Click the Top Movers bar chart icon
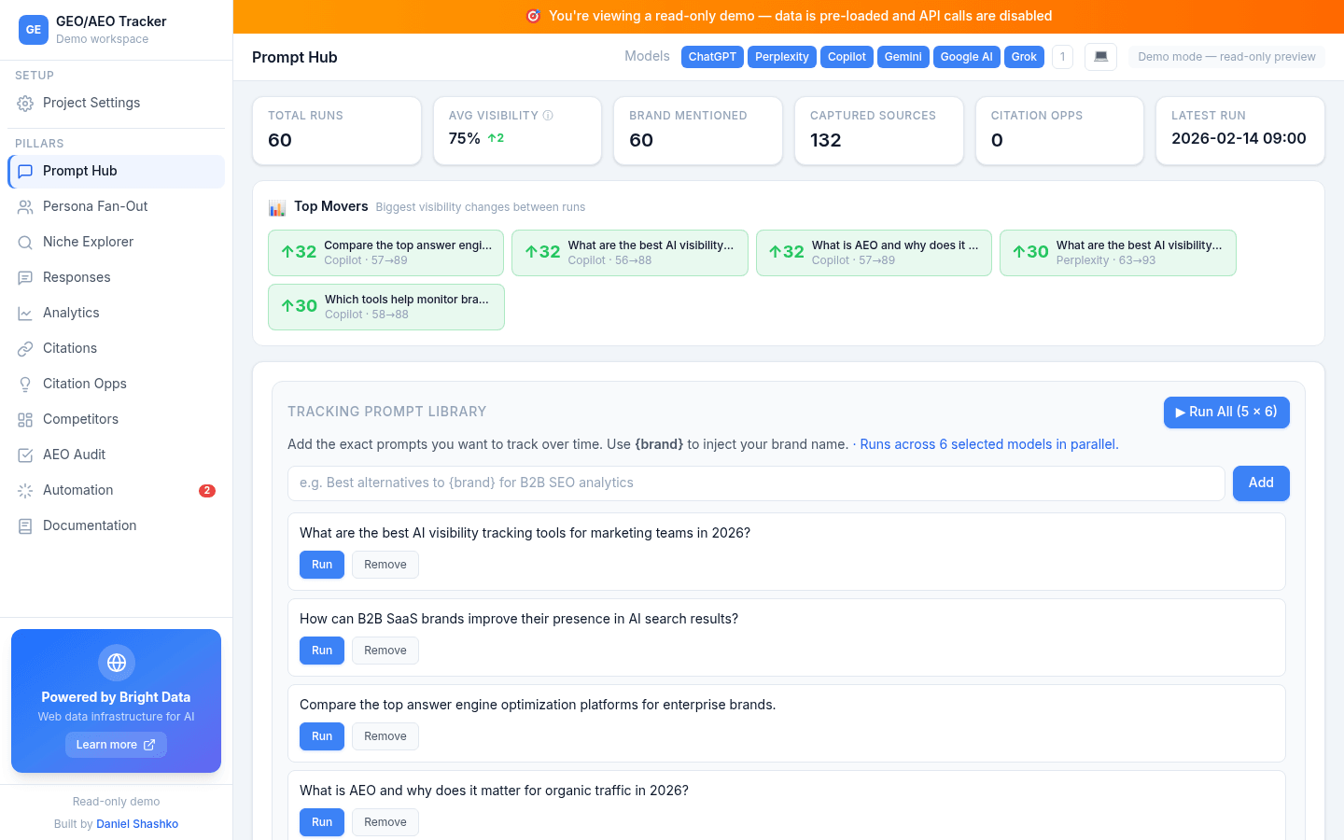This screenshot has height=840, width=1344. (x=277, y=207)
